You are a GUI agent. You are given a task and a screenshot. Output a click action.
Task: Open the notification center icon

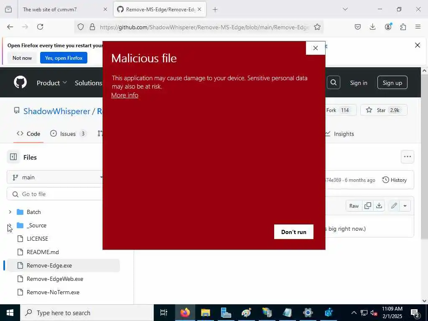[415, 313]
